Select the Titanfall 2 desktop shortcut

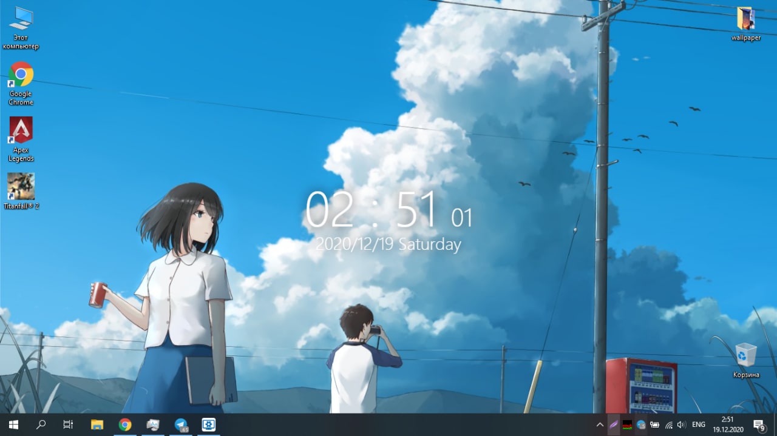[21, 191]
